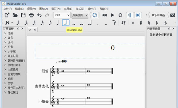Add an augmentation dot
Image resolution: width=178 pixels, height=108 pixels.
click(x=98, y=24)
